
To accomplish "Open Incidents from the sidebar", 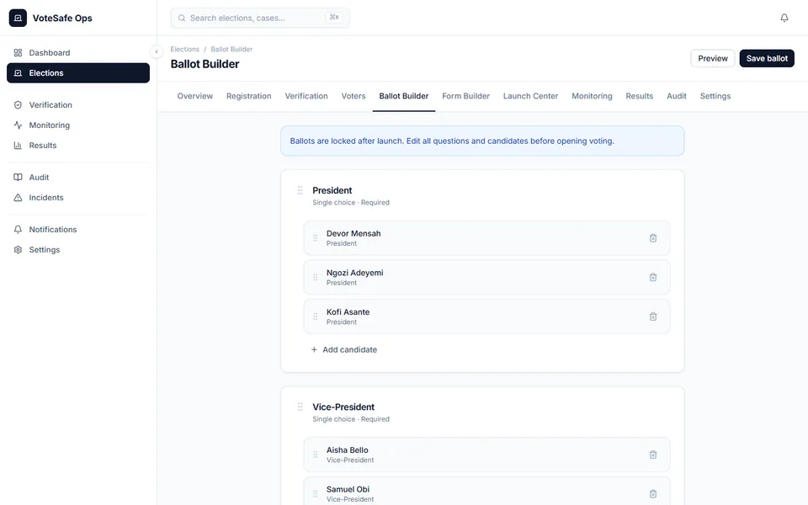I will [x=77, y=197].
